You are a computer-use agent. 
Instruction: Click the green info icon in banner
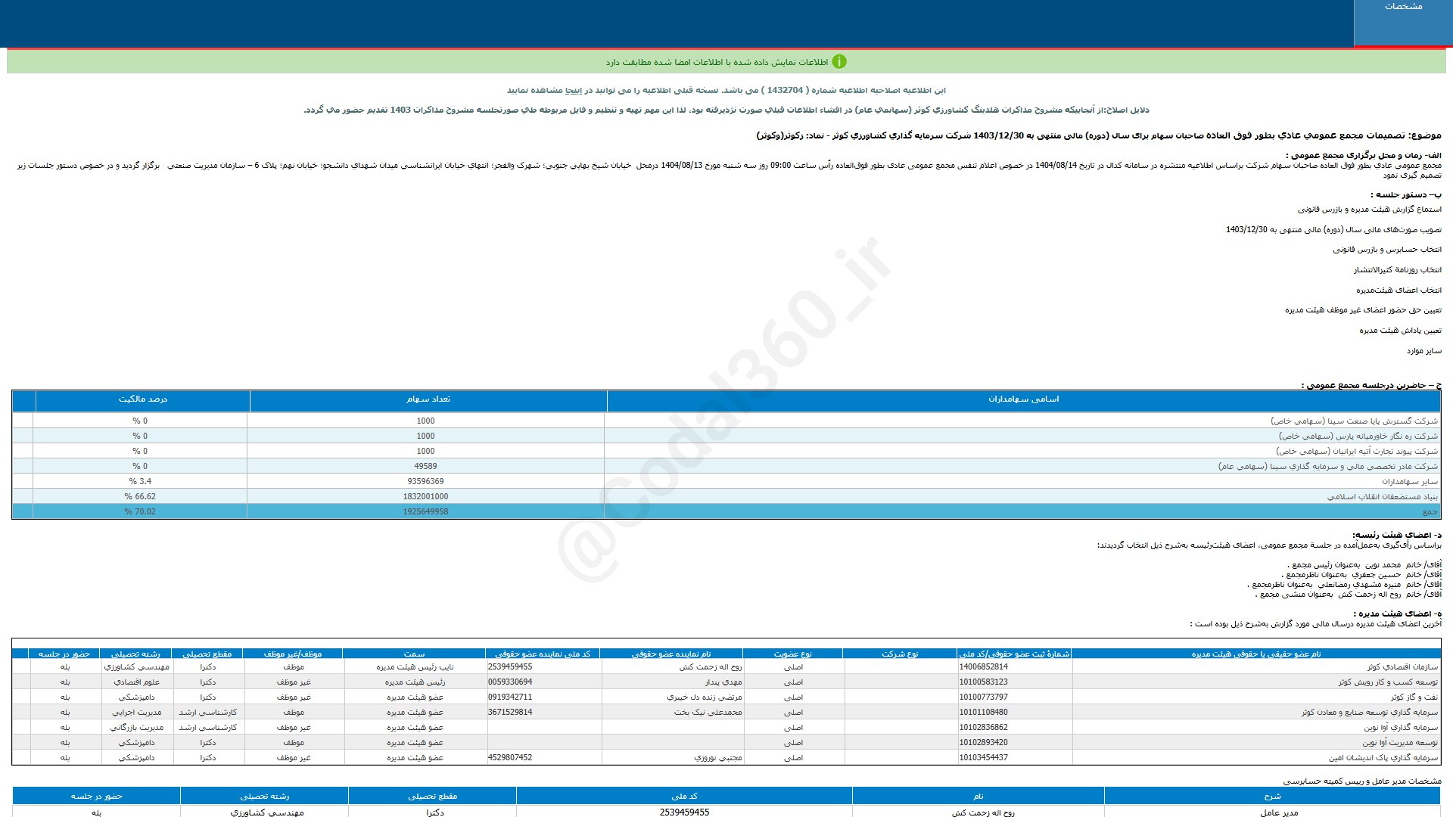pos(839,62)
